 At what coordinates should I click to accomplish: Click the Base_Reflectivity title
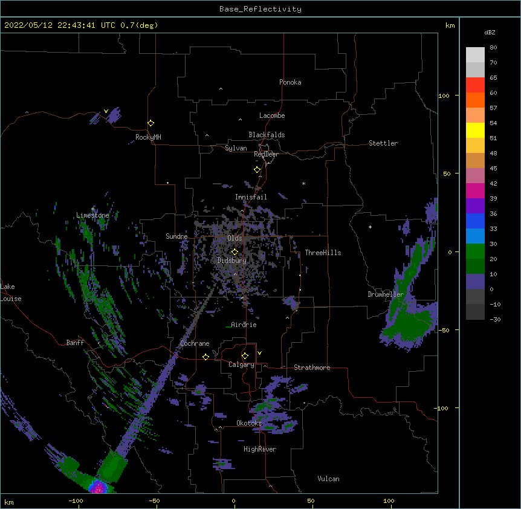pyautogui.click(x=260, y=9)
